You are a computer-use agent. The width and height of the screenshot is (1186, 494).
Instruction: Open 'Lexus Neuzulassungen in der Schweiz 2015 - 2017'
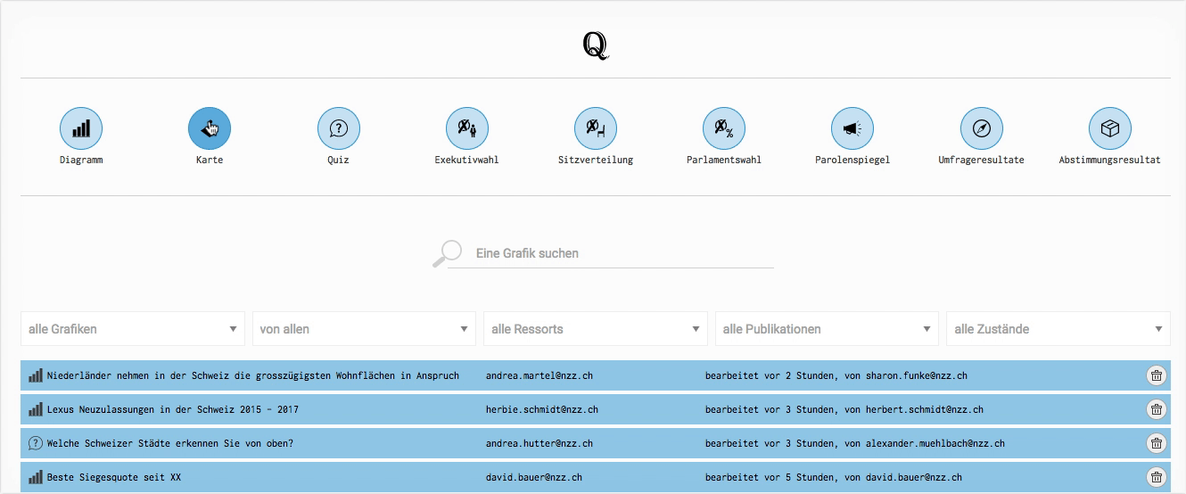pos(173,409)
